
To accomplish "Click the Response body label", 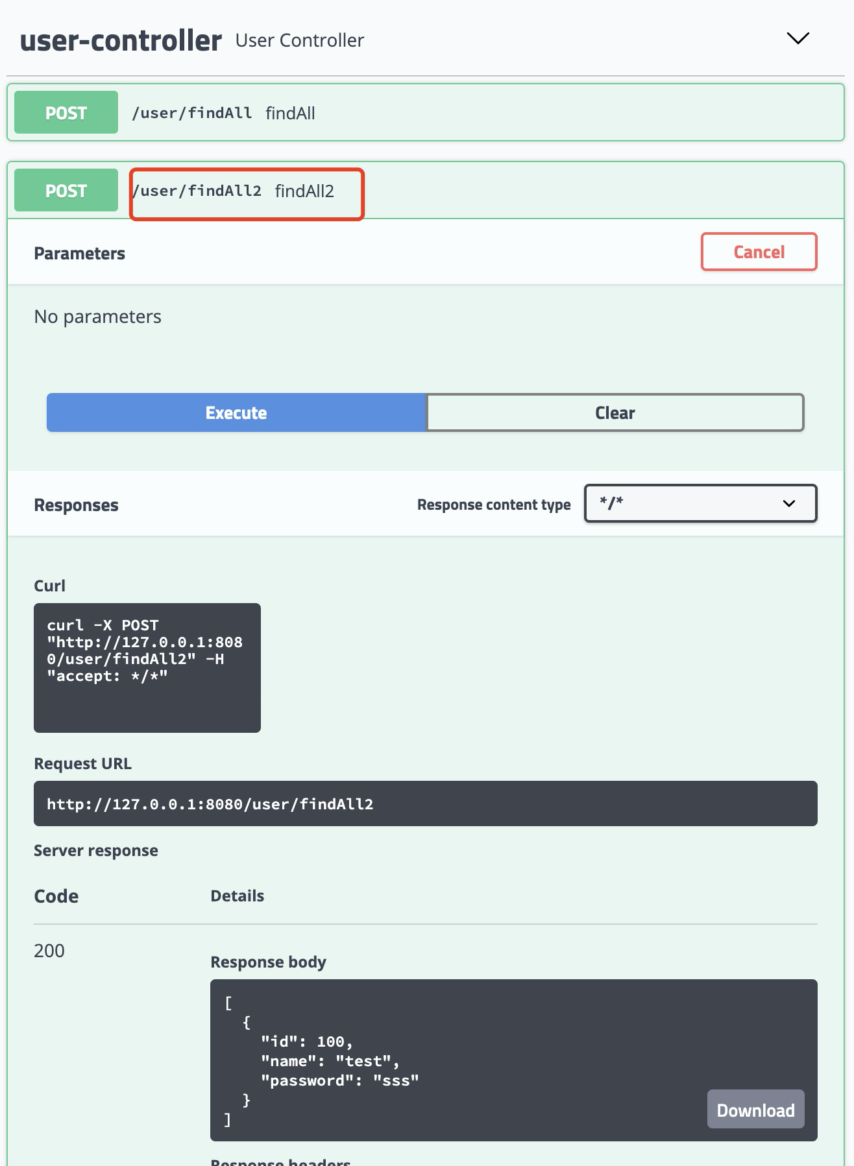I will coord(269,962).
